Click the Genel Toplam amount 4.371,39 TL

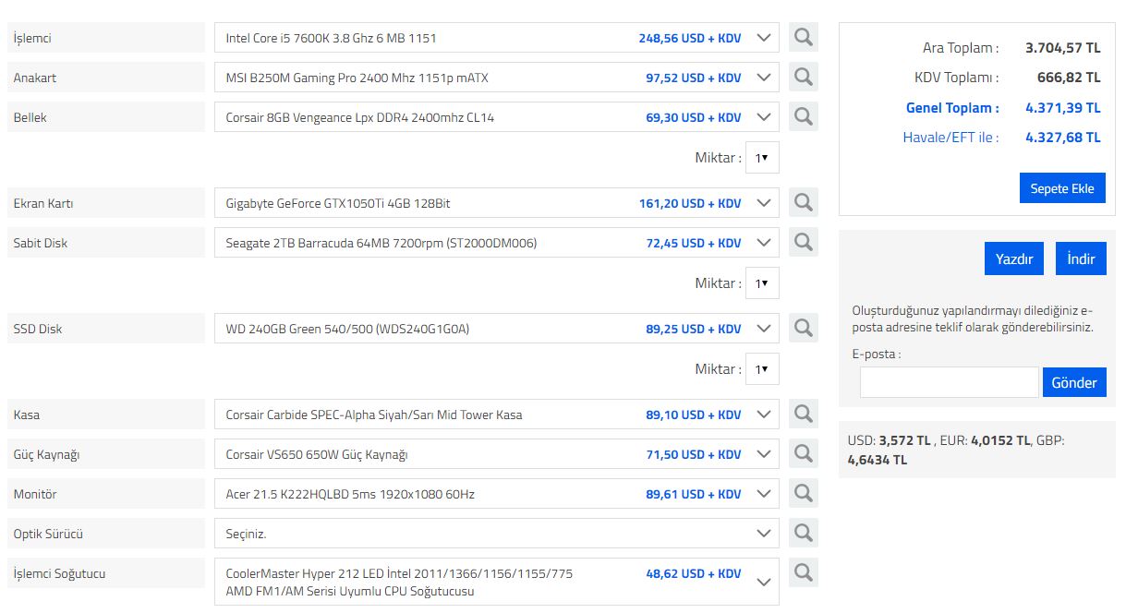1063,108
